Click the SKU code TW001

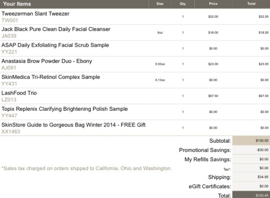point(9,21)
